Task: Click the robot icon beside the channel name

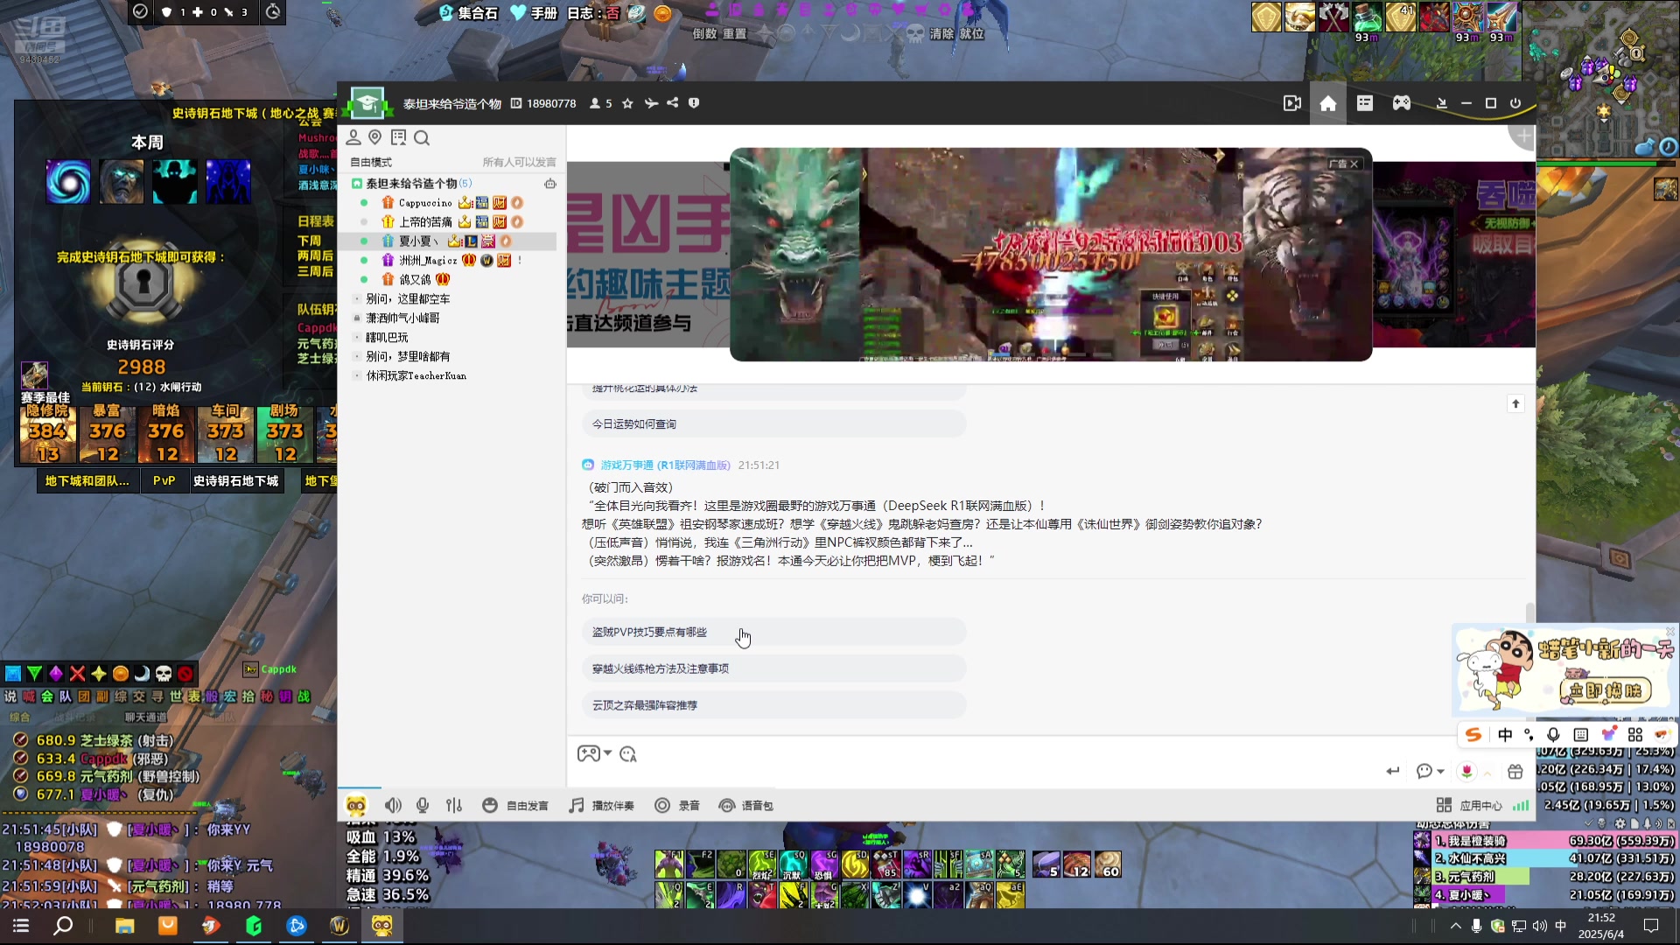Action: 549,184
